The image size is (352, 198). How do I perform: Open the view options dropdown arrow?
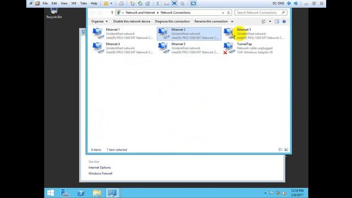pyautogui.click(x=270, y=21)
